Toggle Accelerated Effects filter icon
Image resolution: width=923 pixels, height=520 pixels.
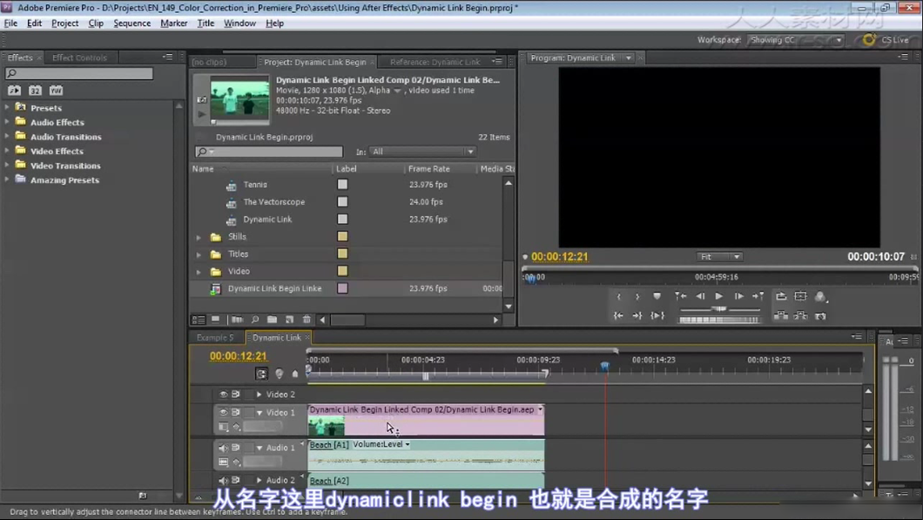pos(14,90)
